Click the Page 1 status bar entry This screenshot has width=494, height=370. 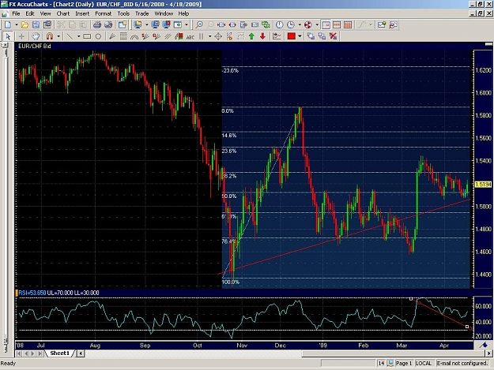tap(404, 363)
